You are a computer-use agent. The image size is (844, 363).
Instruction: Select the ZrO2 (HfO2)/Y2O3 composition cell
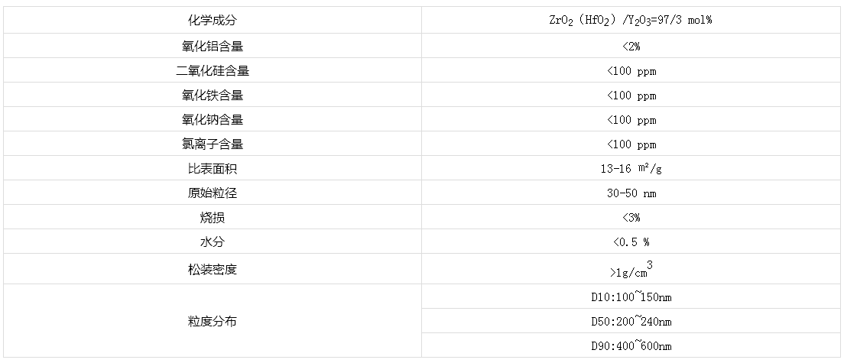(631, 21)
